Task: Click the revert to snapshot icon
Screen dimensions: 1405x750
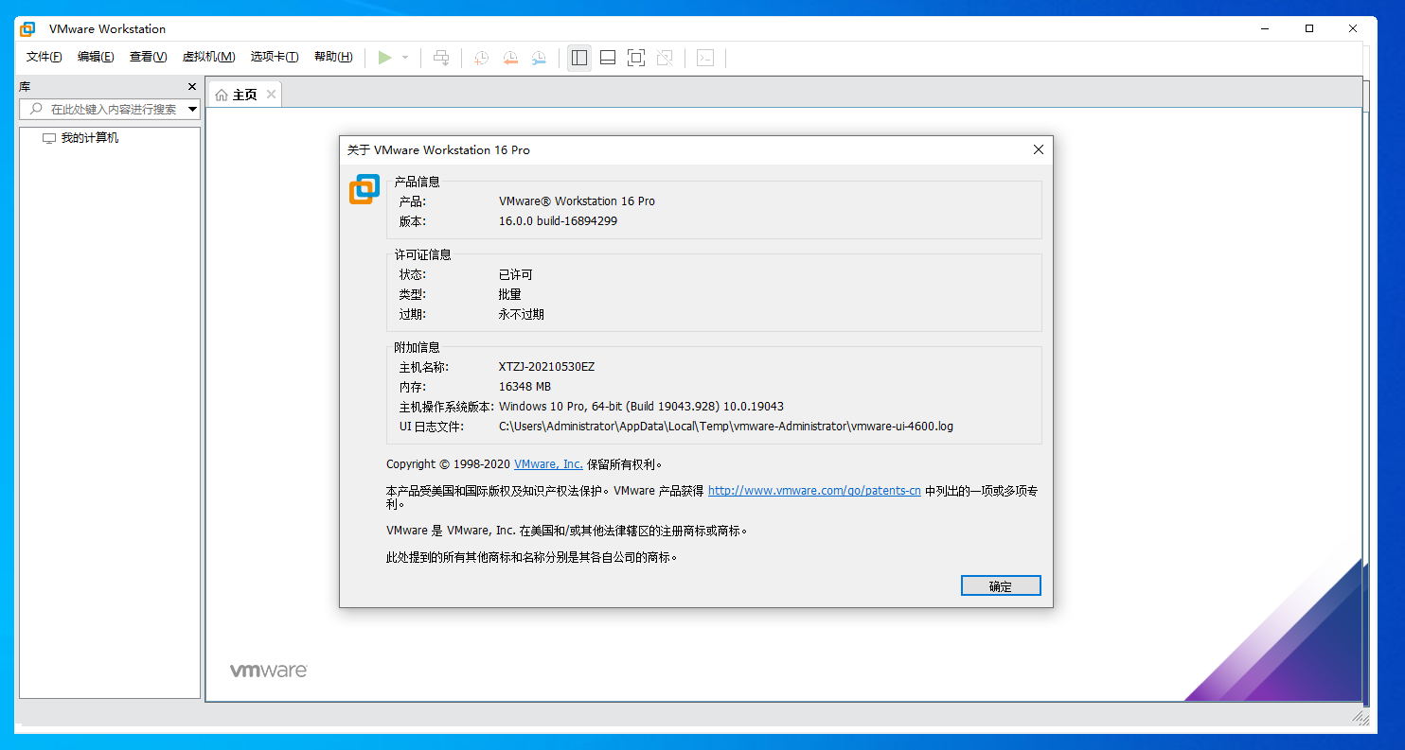Action: pyautogui.click(x=510, y=58)
